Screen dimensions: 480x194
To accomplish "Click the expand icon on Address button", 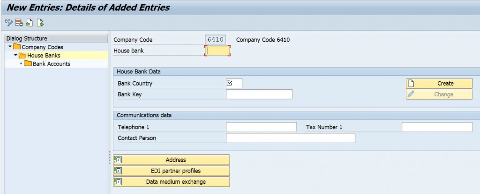I will [x=118, y=159].
